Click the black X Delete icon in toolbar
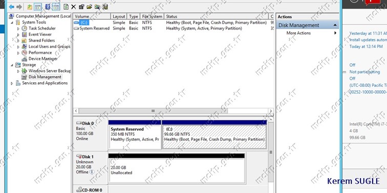The width and height of the screenshot is (387, 193). pos(74,7)
